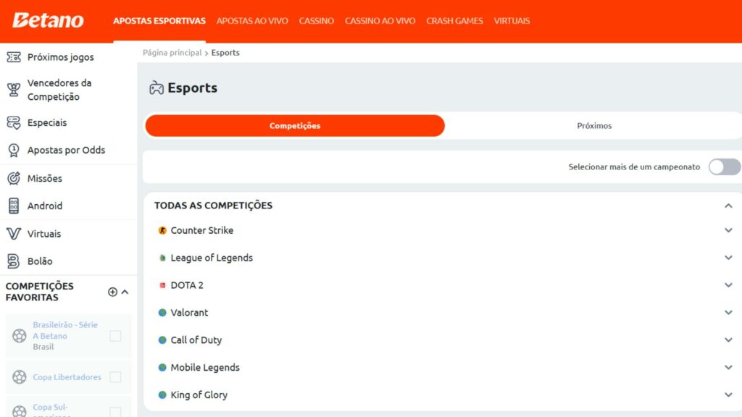Expand the Mobile Legends row chevron

point(728,367)
